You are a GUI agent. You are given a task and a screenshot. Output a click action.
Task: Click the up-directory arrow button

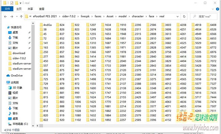click(21, 17)
